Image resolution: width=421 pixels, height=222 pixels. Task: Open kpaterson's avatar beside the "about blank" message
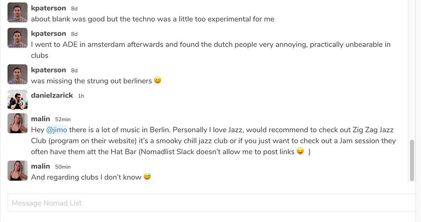tap(17, 13)
